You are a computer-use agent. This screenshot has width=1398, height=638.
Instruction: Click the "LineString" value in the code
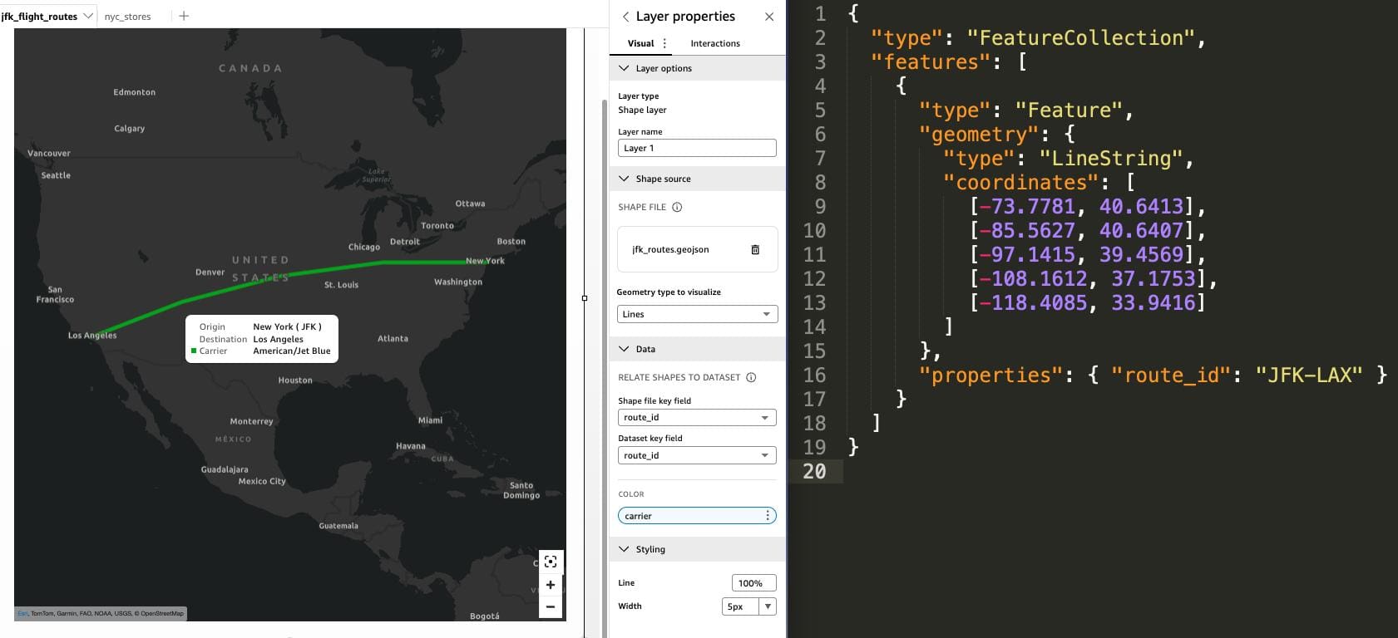pyautogui.click(x=1110, y=158)
